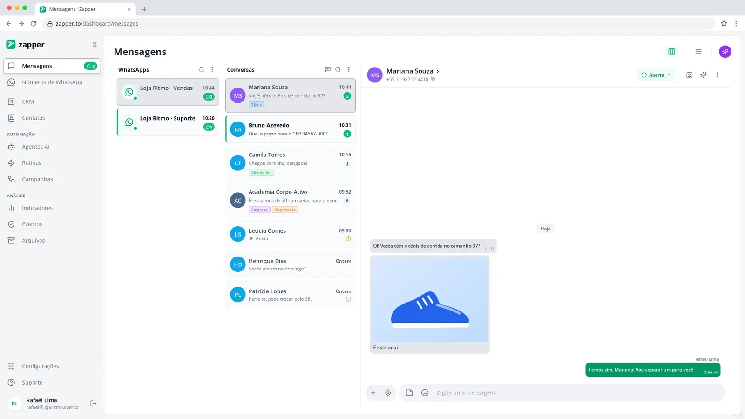Open Academia Corpo Ativo conversation
The width and height of the screenshot is (745, 419).
coord(291,201)
